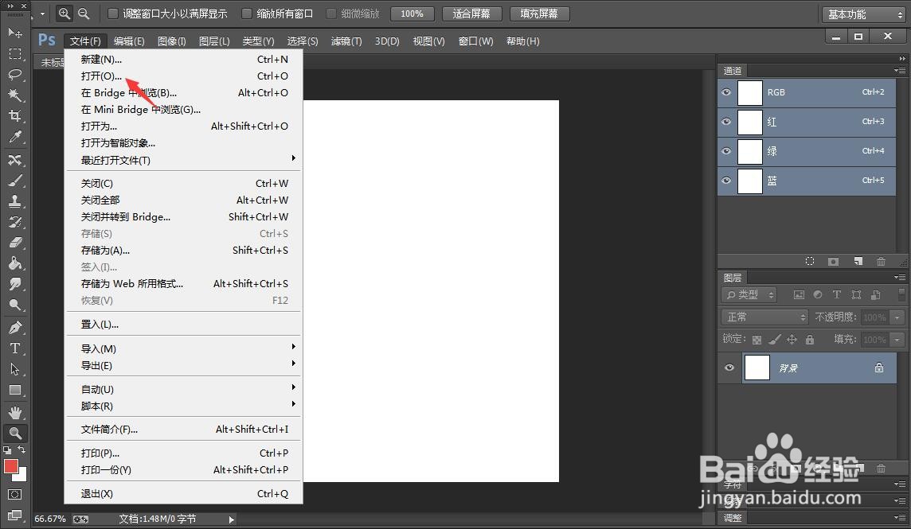This screenshot has height=529, width=911.
Task: Expand 最近打开文件(T) submenu
Action: [x=184, y=160]
